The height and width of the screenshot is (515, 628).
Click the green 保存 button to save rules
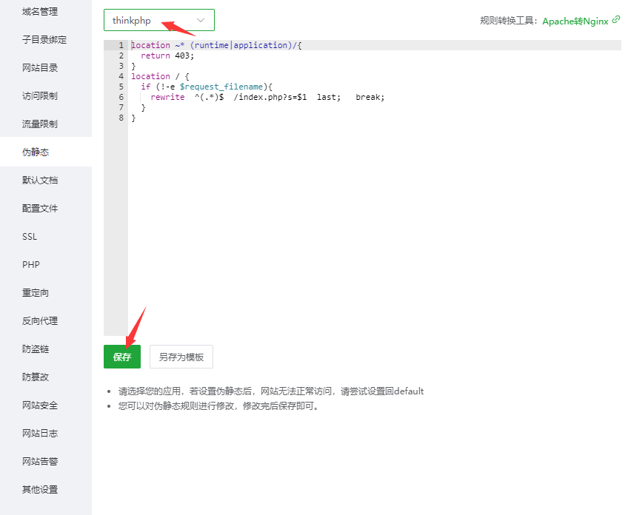coord(121,356)
